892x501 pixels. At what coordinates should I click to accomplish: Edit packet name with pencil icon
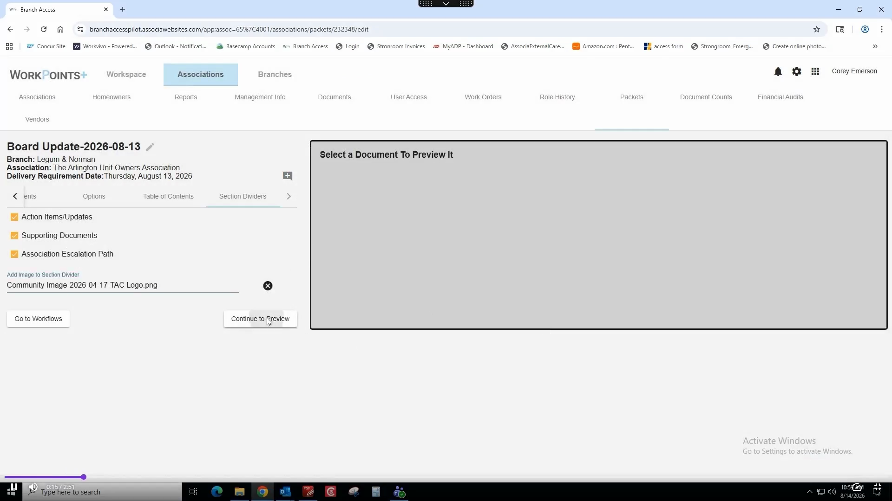(150, 147)
